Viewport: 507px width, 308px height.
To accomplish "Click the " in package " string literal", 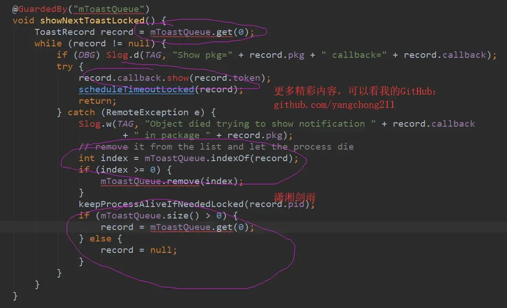I will (x=172, y=135).
